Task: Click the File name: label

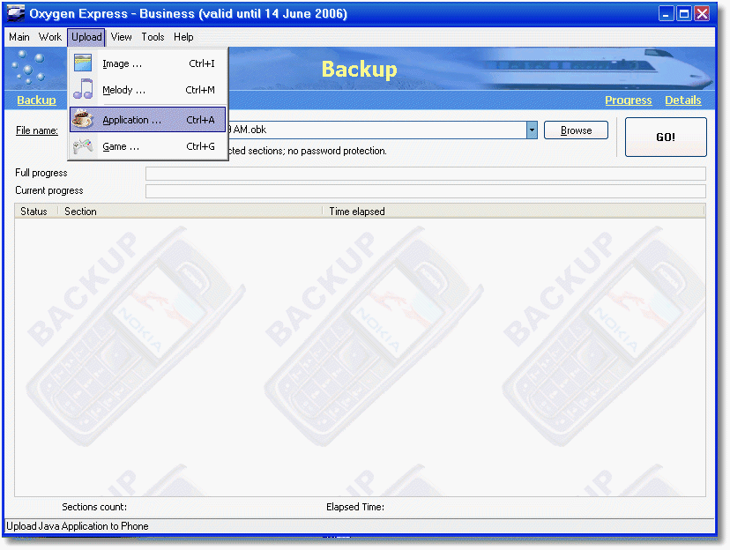Action: [x=37, y=130]
